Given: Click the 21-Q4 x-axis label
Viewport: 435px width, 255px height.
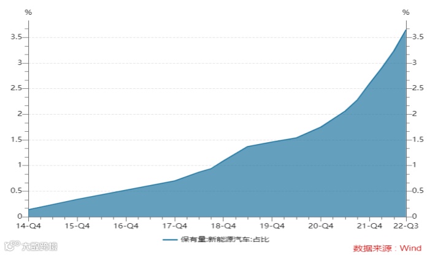Looking at the screenshot, I should [369, 226].
